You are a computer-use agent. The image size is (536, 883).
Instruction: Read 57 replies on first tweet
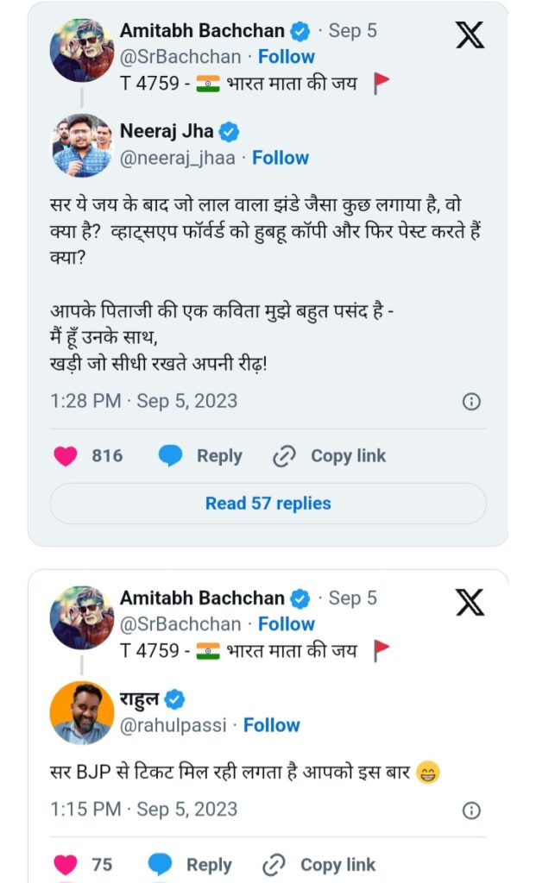click(268, 504)
